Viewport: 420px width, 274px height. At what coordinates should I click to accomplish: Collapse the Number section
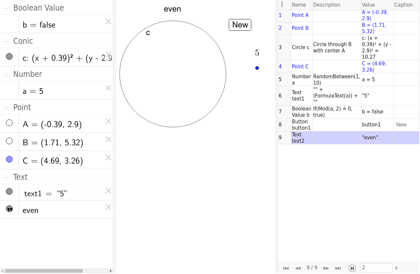point(5,74)
